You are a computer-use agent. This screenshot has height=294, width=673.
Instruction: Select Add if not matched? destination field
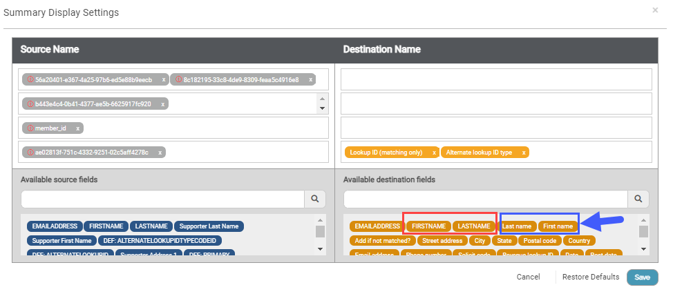coord(382,240)
